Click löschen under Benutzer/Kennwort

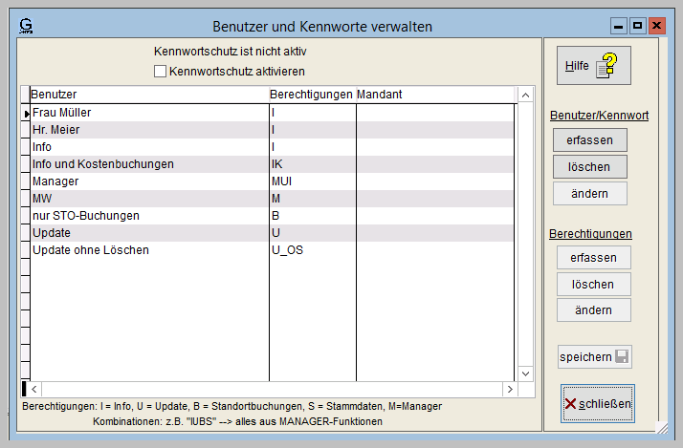[x=589, y=166]
